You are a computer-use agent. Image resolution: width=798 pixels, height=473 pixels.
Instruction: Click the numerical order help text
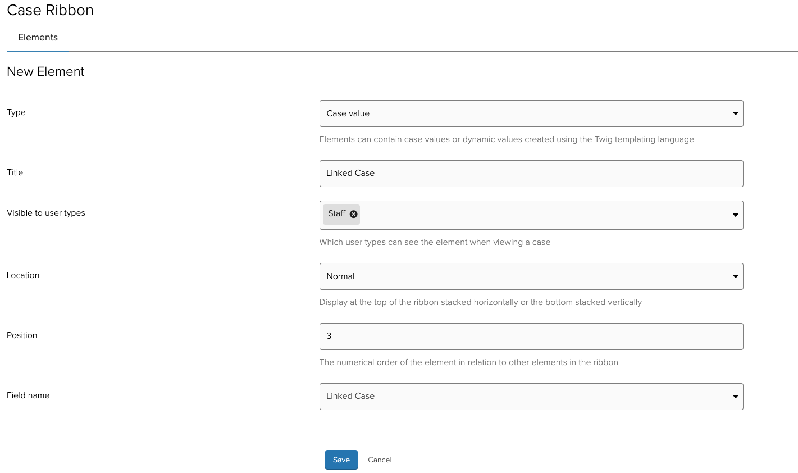click(x=468, y=362)
